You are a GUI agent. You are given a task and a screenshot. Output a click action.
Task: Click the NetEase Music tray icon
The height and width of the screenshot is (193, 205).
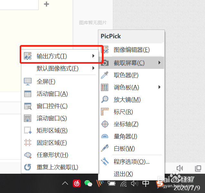[77, 183]
